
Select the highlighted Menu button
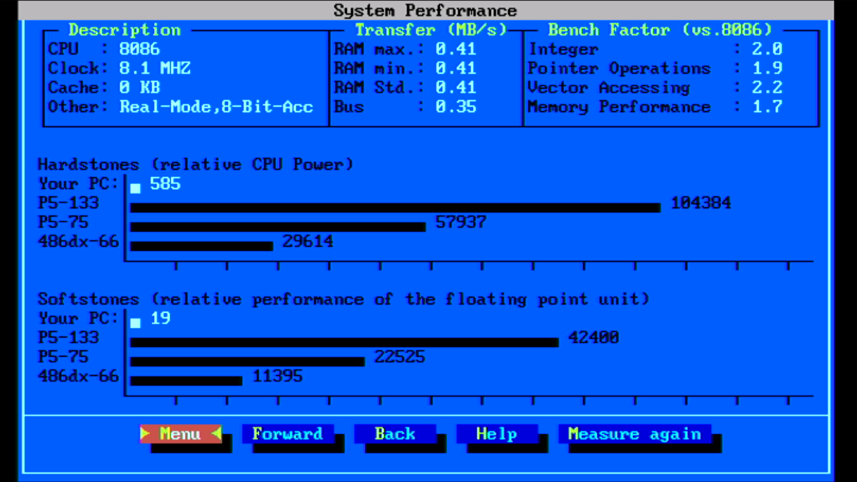point(181,434)
